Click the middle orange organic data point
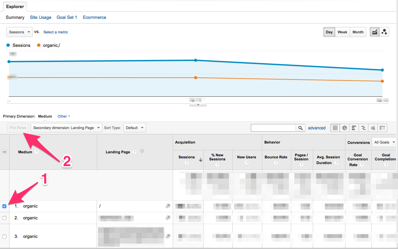 point(195,78)
